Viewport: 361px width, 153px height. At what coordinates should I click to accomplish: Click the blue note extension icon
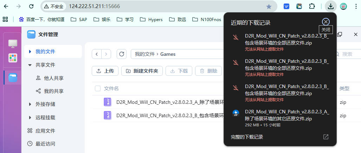coord(286,6)
